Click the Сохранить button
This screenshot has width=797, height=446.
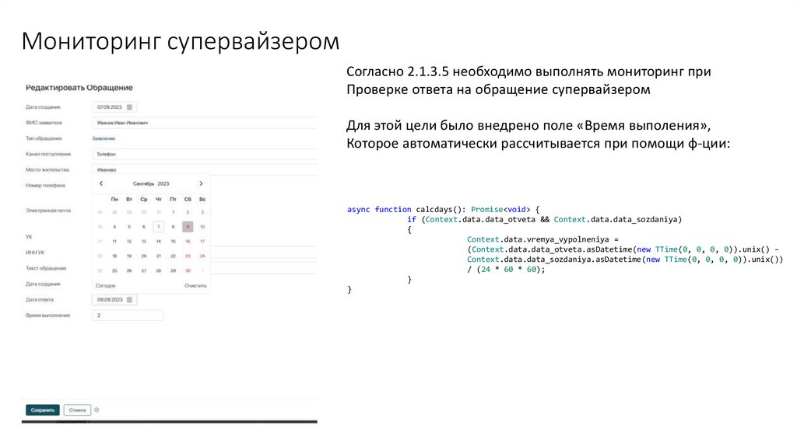[x=42, y=409]
